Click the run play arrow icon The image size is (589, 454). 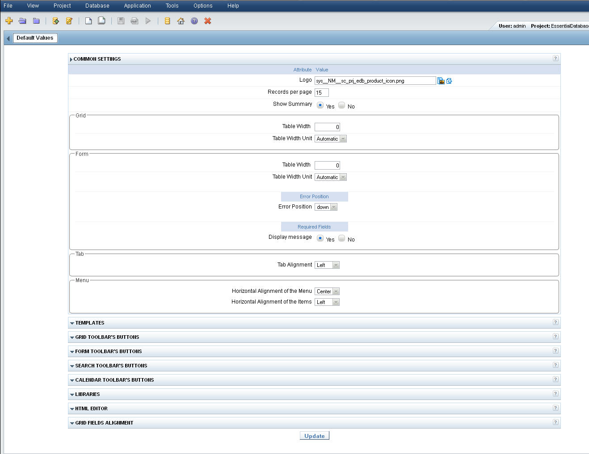148,21
